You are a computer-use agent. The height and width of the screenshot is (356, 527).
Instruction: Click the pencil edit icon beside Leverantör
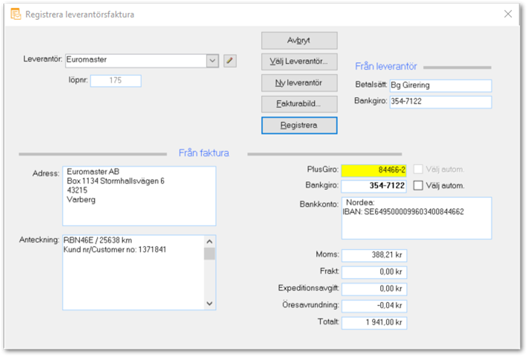tap(230, 61)
